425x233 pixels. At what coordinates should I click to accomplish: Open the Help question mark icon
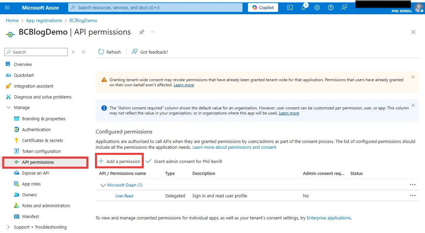click(x=331, y=7)
